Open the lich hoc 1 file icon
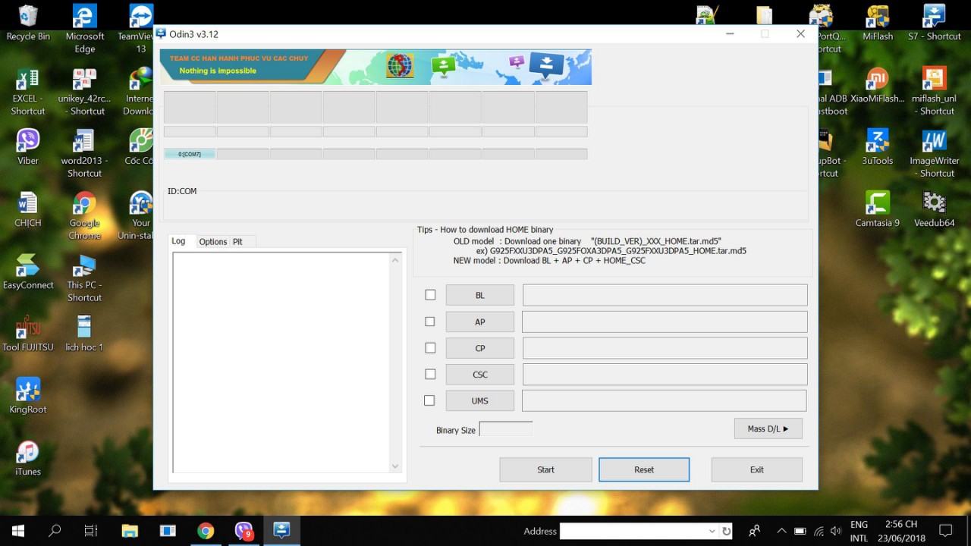971x546 pixels. click(84, 334)
